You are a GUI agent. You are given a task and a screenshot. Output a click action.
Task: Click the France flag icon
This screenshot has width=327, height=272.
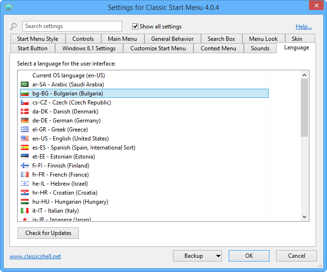[25, 175]
